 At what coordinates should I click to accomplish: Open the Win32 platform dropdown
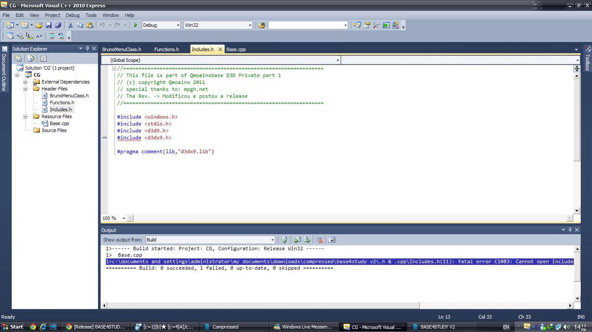pyautogui.click(x=250, y=25)
